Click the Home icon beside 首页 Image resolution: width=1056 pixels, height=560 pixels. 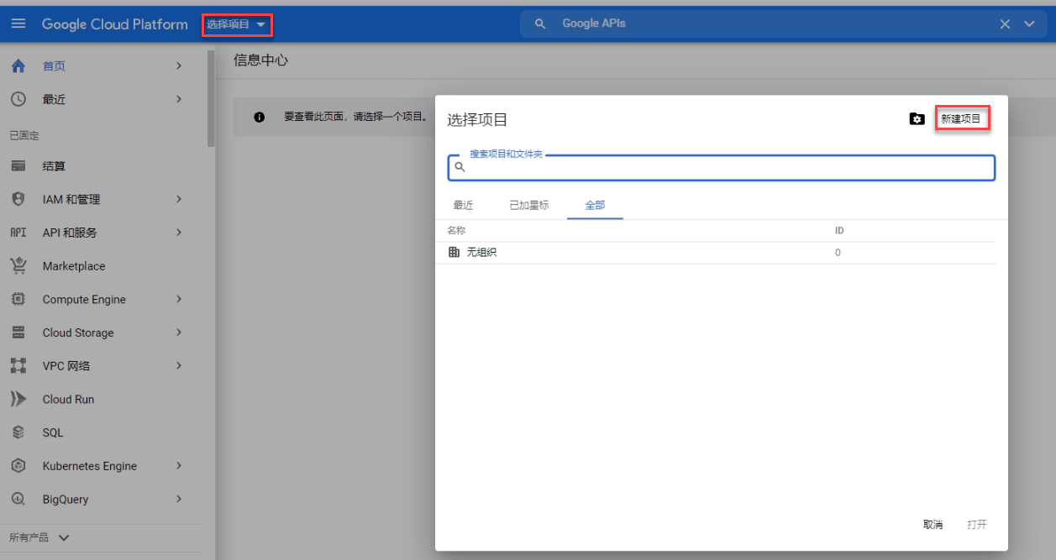(18, 65)
